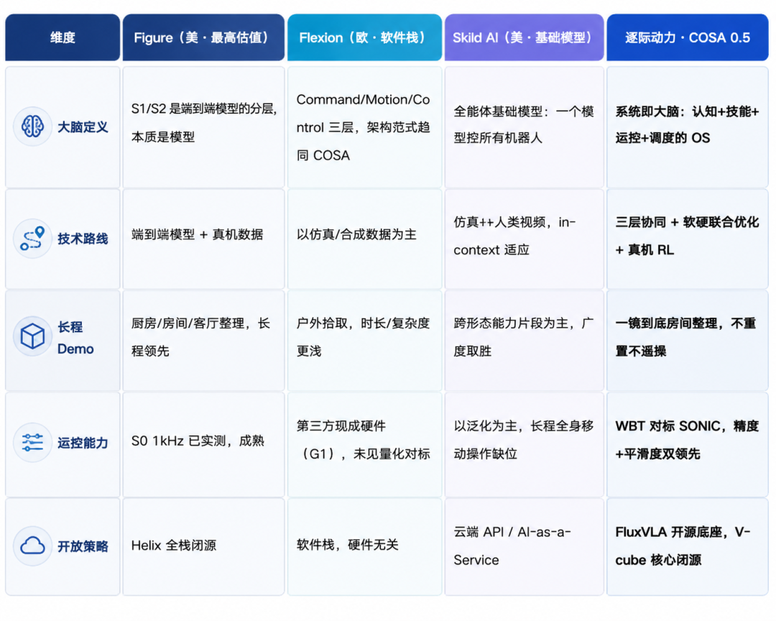Viewport: 776px width, 621px height.
Task: Click the Helix 全栈闭源 cell
Action: click(x=203, y=547)
